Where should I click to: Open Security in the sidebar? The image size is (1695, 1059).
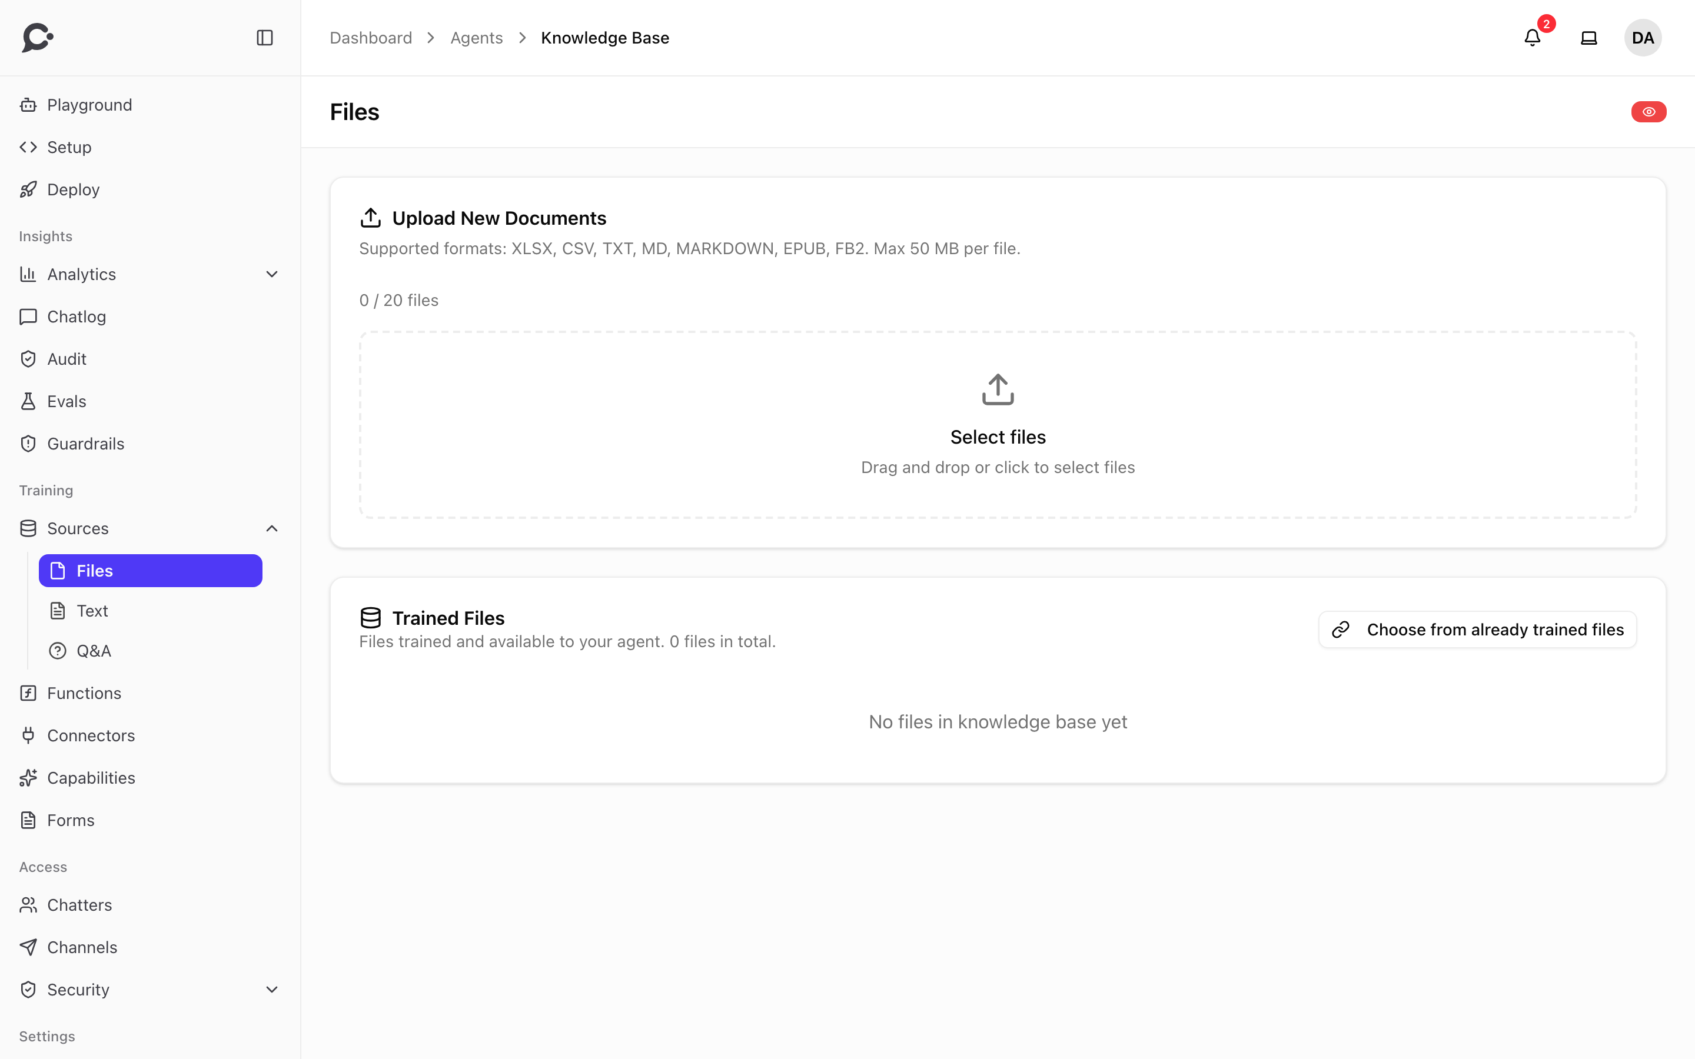pyautogui.click(x=150, y=990)
